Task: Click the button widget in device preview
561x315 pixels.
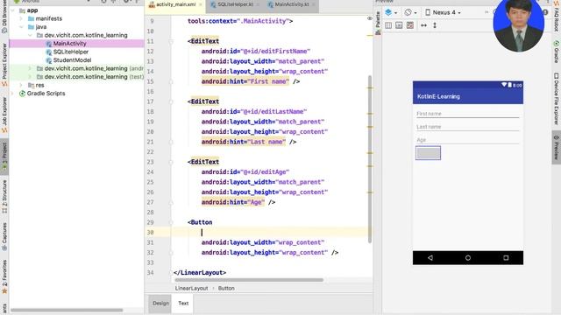Action: pyautogui.click(x=428, y=153)
